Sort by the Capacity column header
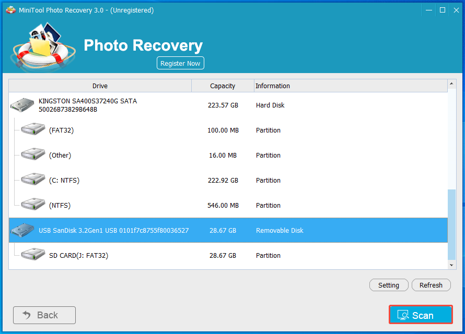465x334 pixels. click(223, 86)
